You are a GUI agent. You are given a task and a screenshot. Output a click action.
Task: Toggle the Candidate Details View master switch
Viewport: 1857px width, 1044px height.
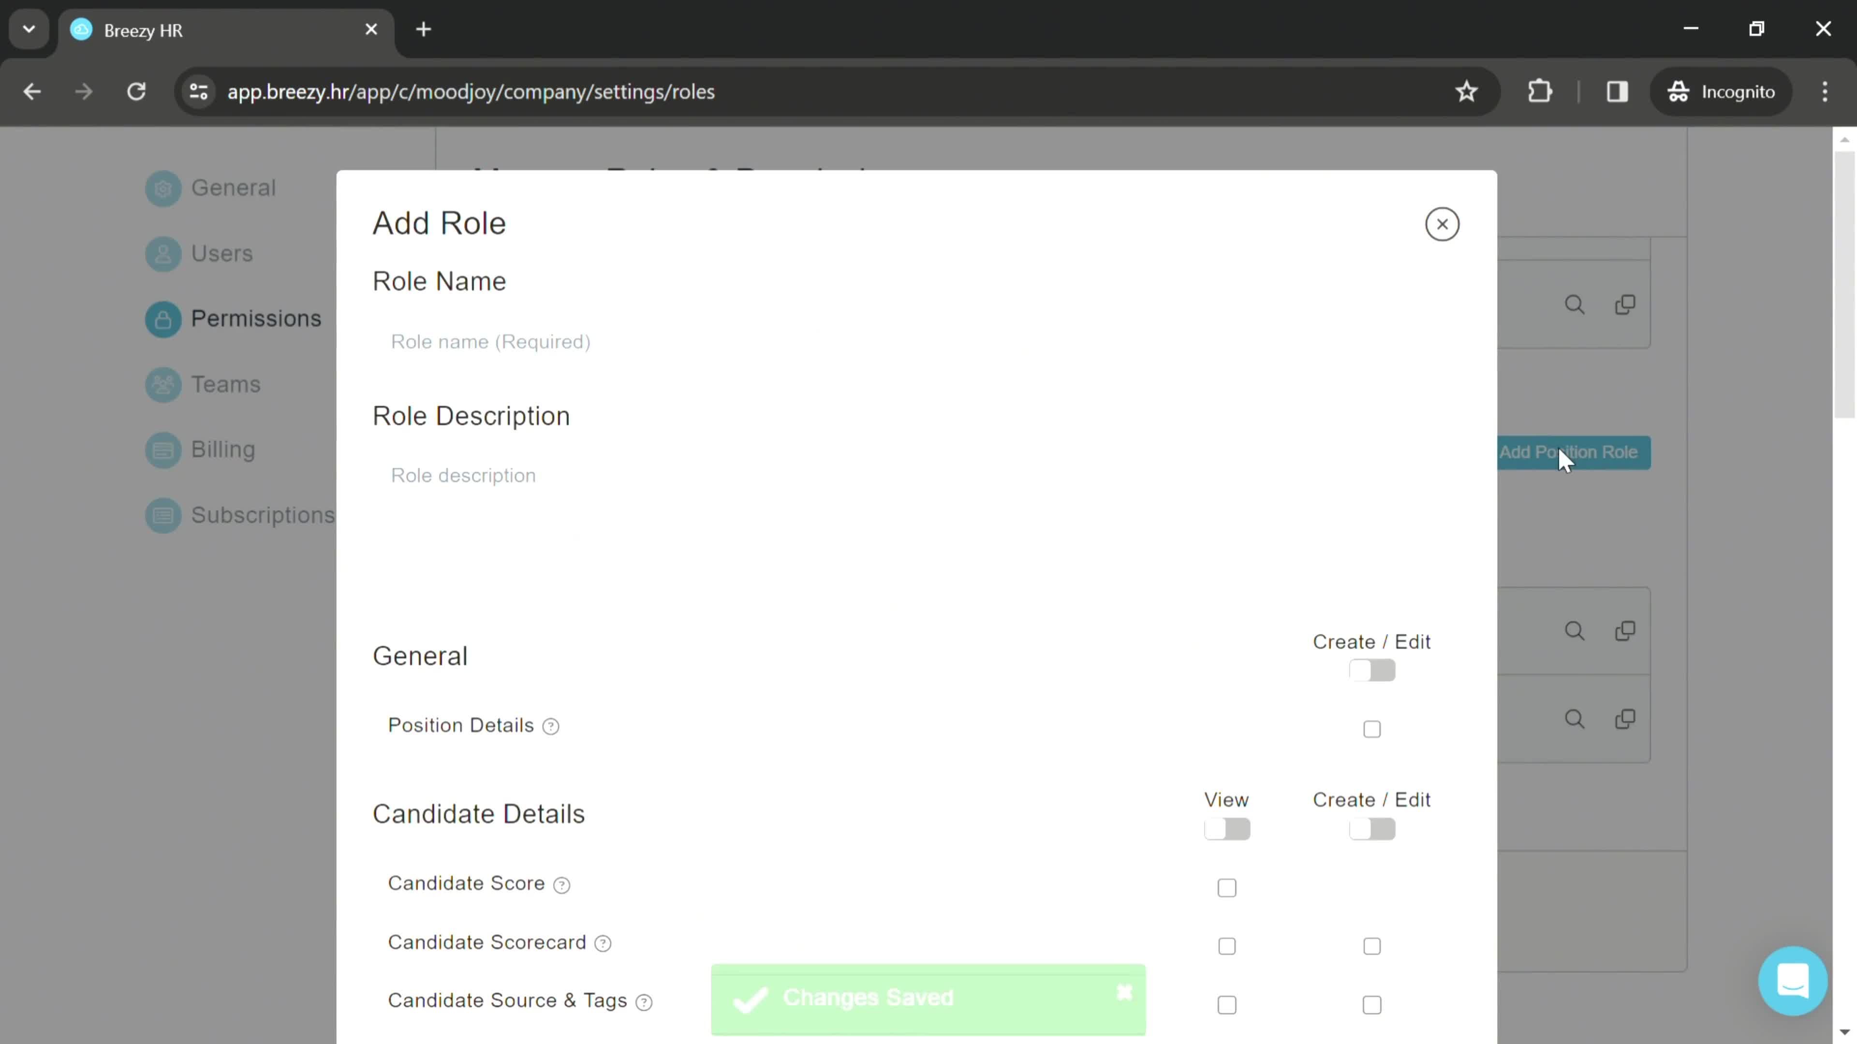[1226, 828]
